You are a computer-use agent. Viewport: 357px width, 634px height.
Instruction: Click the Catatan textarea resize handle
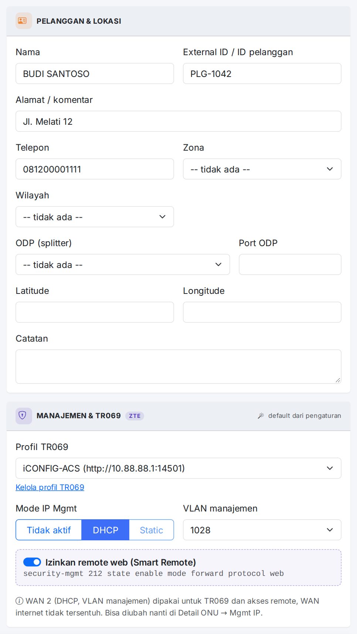(338, 380)
